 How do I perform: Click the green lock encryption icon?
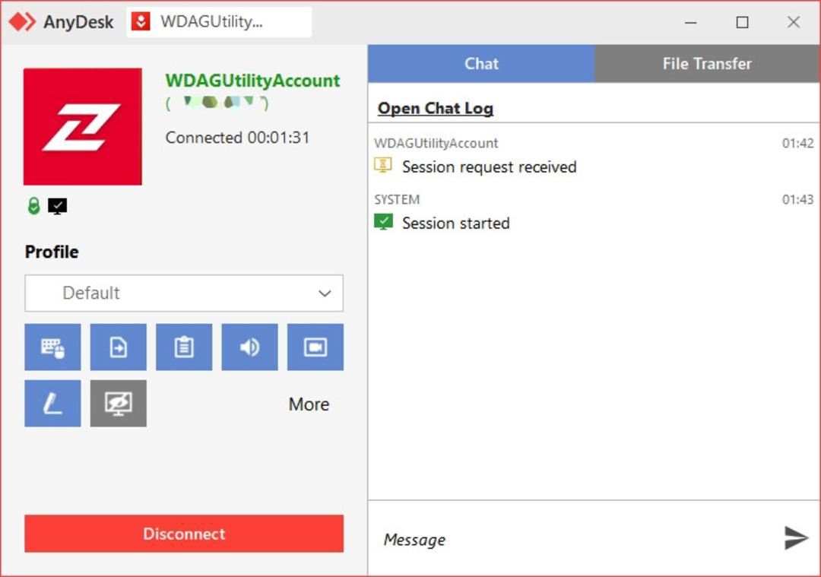(x=34, y=206)
